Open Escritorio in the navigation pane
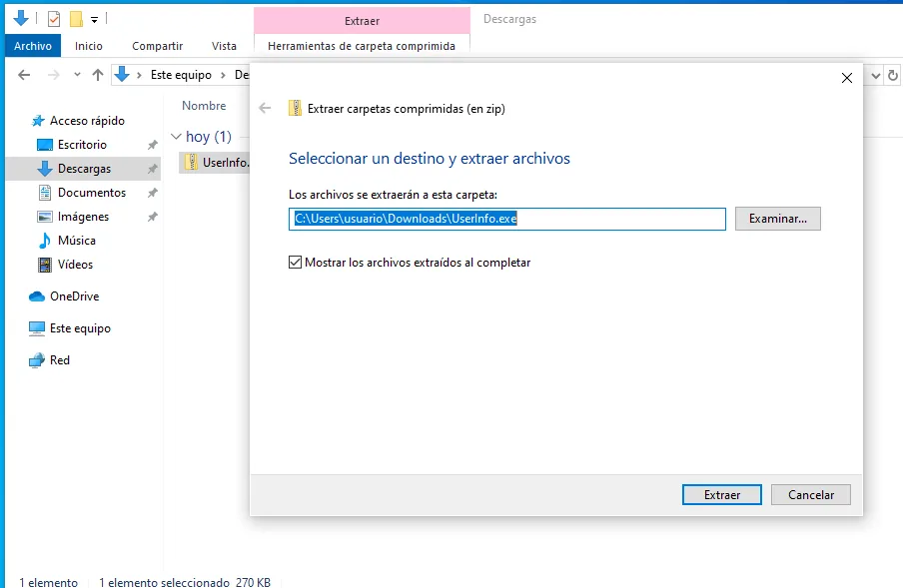903x588 pixels. [82, 145]
